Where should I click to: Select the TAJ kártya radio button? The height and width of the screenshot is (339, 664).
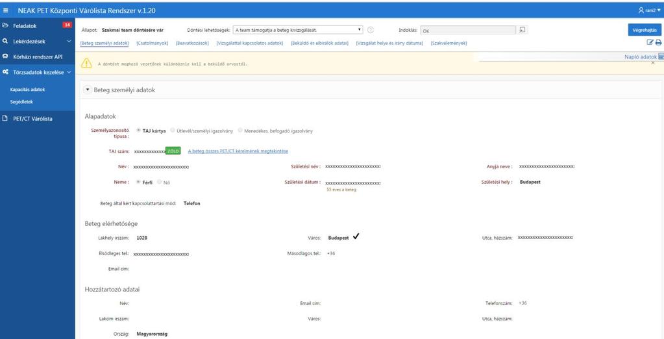[138, 131]
